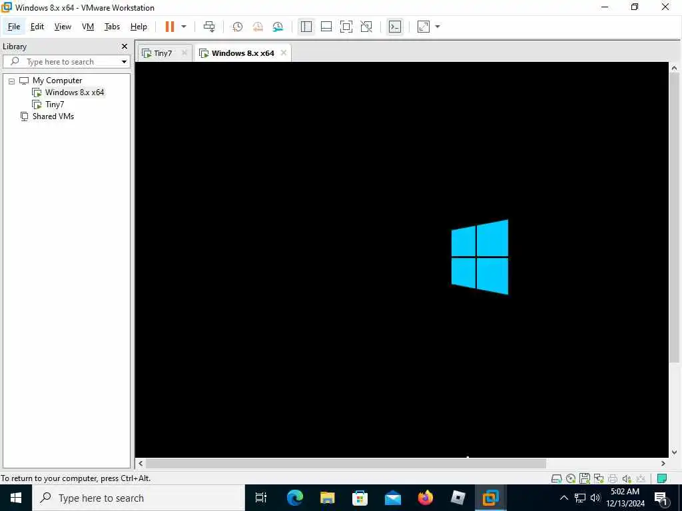Click the VMware Workstation taskbar icon
Viewport: 682px width, 511px height.
click(491, 498)
